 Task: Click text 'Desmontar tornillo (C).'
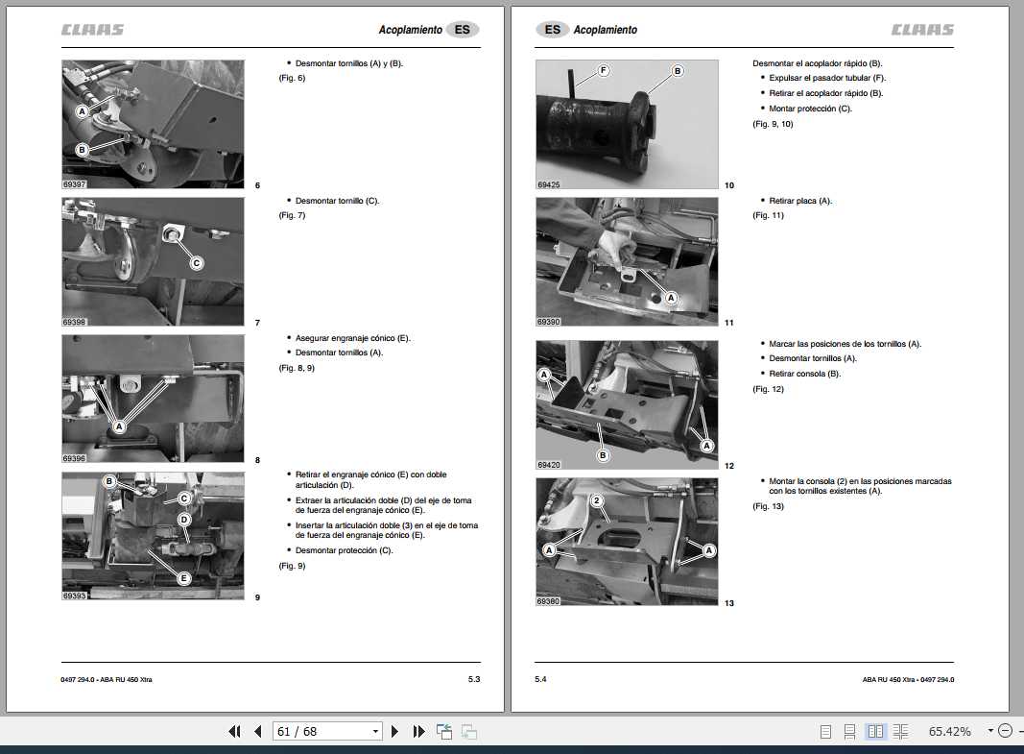[337, 201]
